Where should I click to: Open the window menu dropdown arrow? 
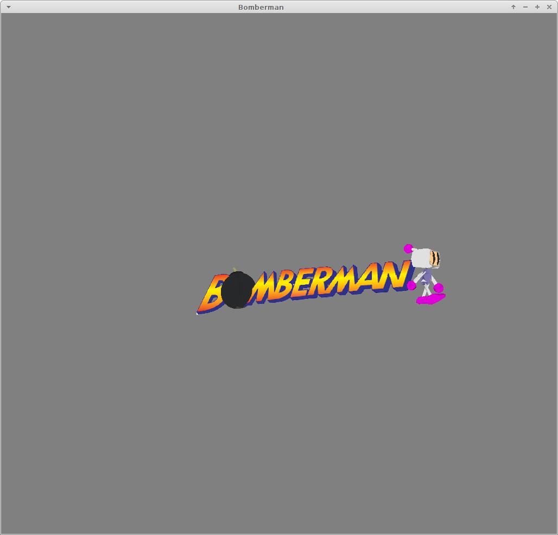click(x=9, y=7)
